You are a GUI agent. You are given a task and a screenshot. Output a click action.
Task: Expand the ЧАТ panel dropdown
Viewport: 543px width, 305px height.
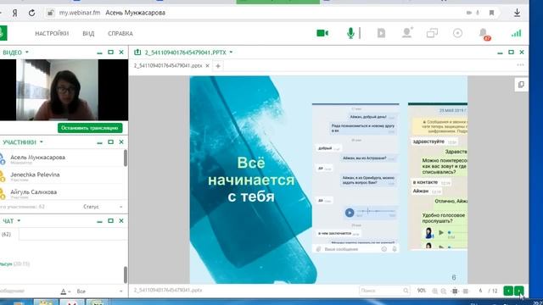[19, 221]
